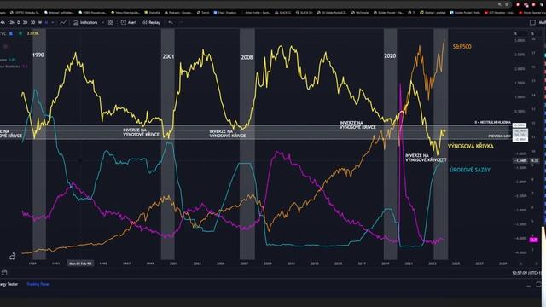Open the Indicators dialog
The height and width of the screenshot is (307, 546).
point(85,22)
